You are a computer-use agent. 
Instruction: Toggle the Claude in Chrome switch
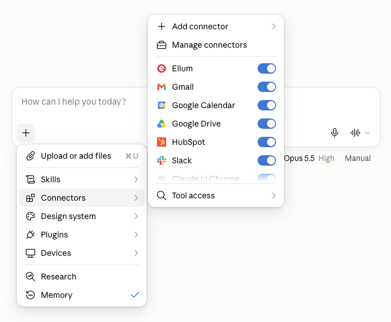tap(267, 178)
